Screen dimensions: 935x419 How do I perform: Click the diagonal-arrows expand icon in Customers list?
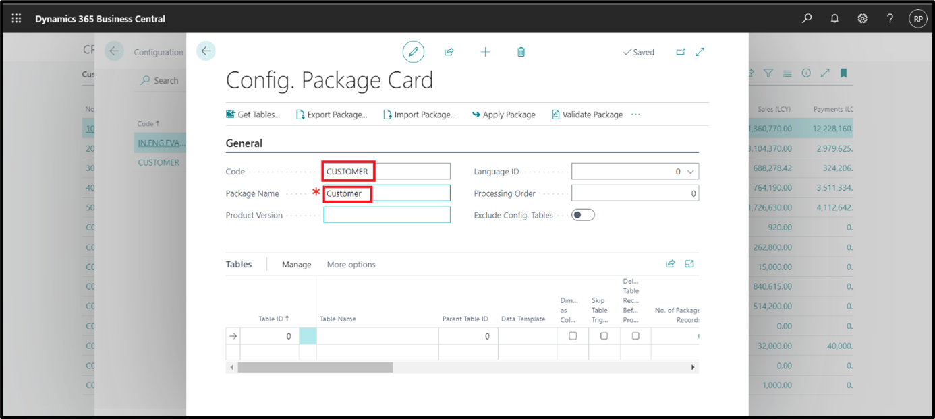(x=824, y=73)
